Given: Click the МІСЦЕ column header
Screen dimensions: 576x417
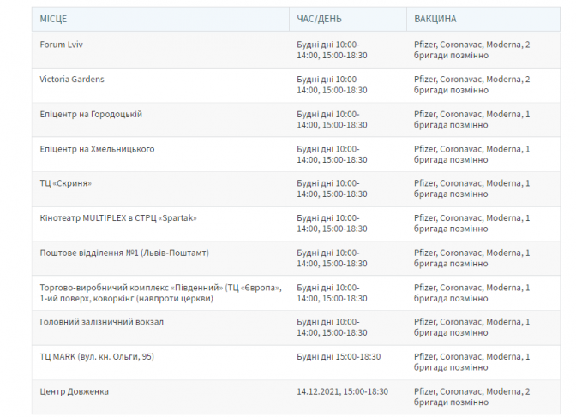Looking at the screenshot, I should (x=53, y=19).
